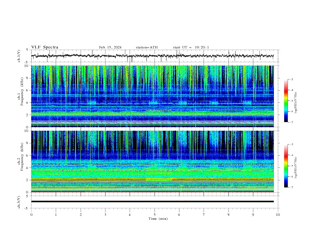Click the upper color scale bar for ch.1

286,101
